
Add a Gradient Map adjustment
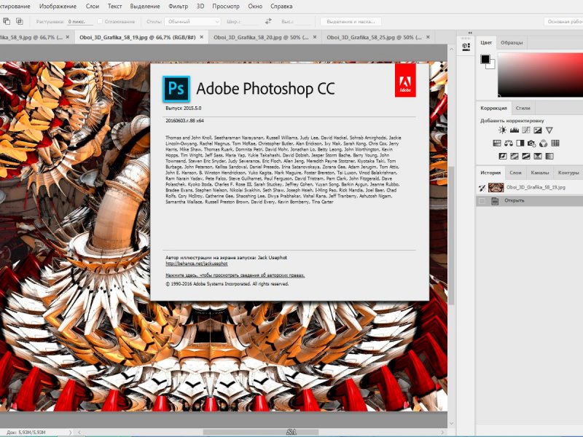(x=549, y=156)
